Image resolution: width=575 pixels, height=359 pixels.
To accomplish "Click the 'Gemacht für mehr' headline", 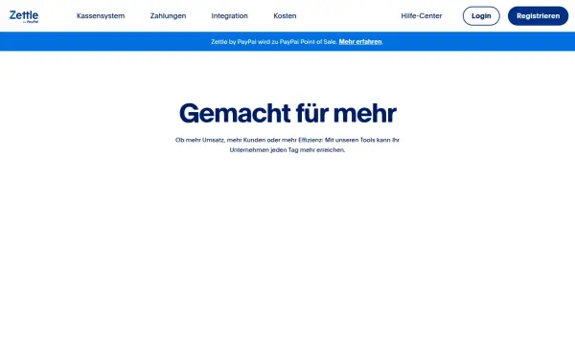I will click(x=287, y=113).
